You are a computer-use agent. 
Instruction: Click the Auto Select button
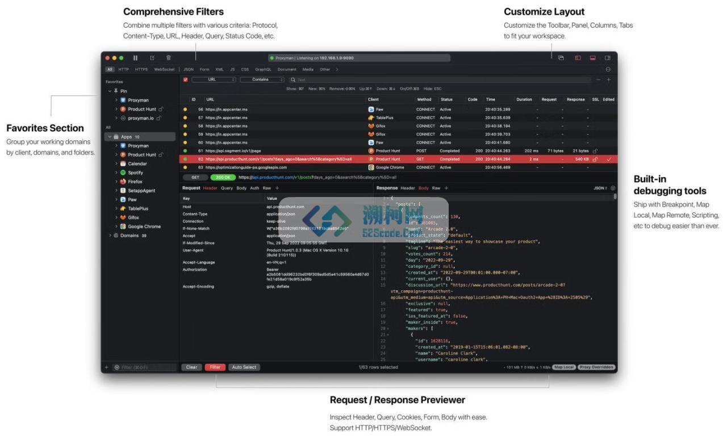244,367
